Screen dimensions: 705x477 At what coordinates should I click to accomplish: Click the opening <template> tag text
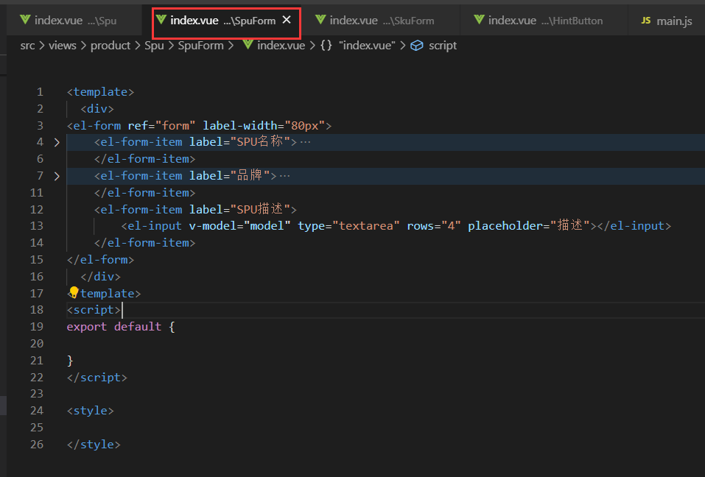100,92
